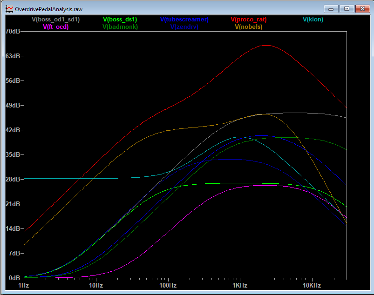Select the V(nobels) trace label
374x295 pixels.
[249, 27]
